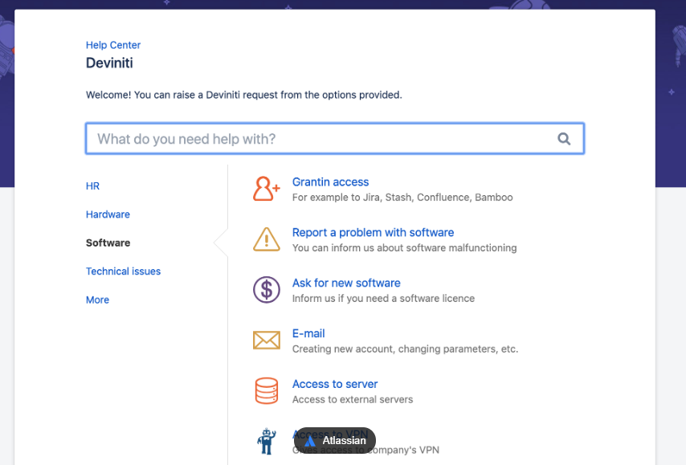This screenshot has width=686, height=465.
Task: Click 'Inform us if you need a software licence'
Action: pos(383,298)
